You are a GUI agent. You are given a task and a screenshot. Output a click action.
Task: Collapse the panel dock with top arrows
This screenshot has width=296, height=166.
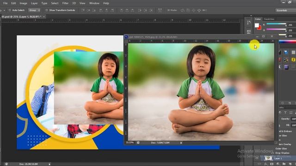pyautogui.click(x=251, y=16)
